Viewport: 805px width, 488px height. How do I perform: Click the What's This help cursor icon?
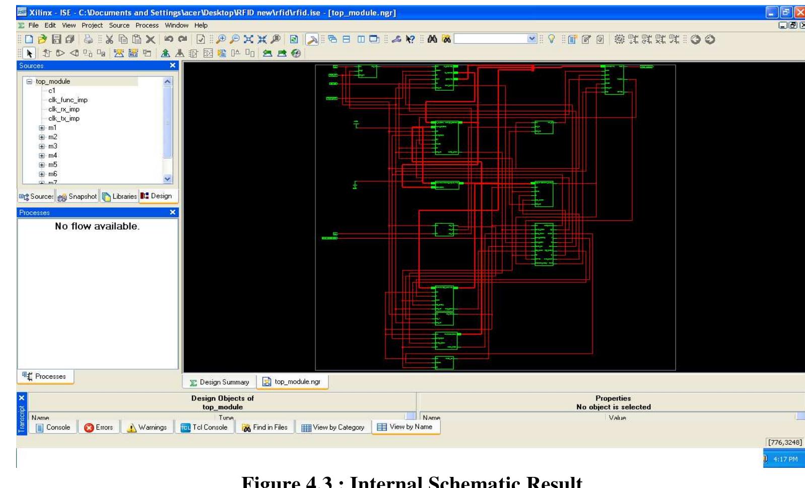410,39
